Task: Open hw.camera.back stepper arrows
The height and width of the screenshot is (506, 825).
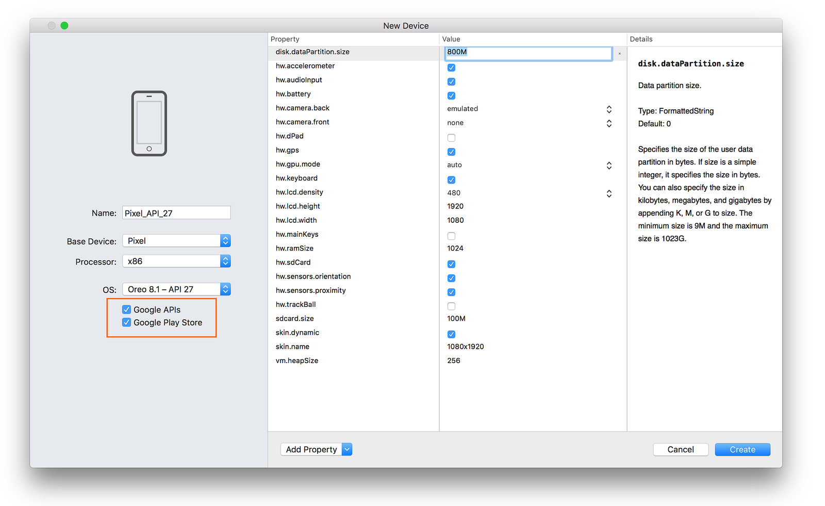Action: [x=609, y=109]
